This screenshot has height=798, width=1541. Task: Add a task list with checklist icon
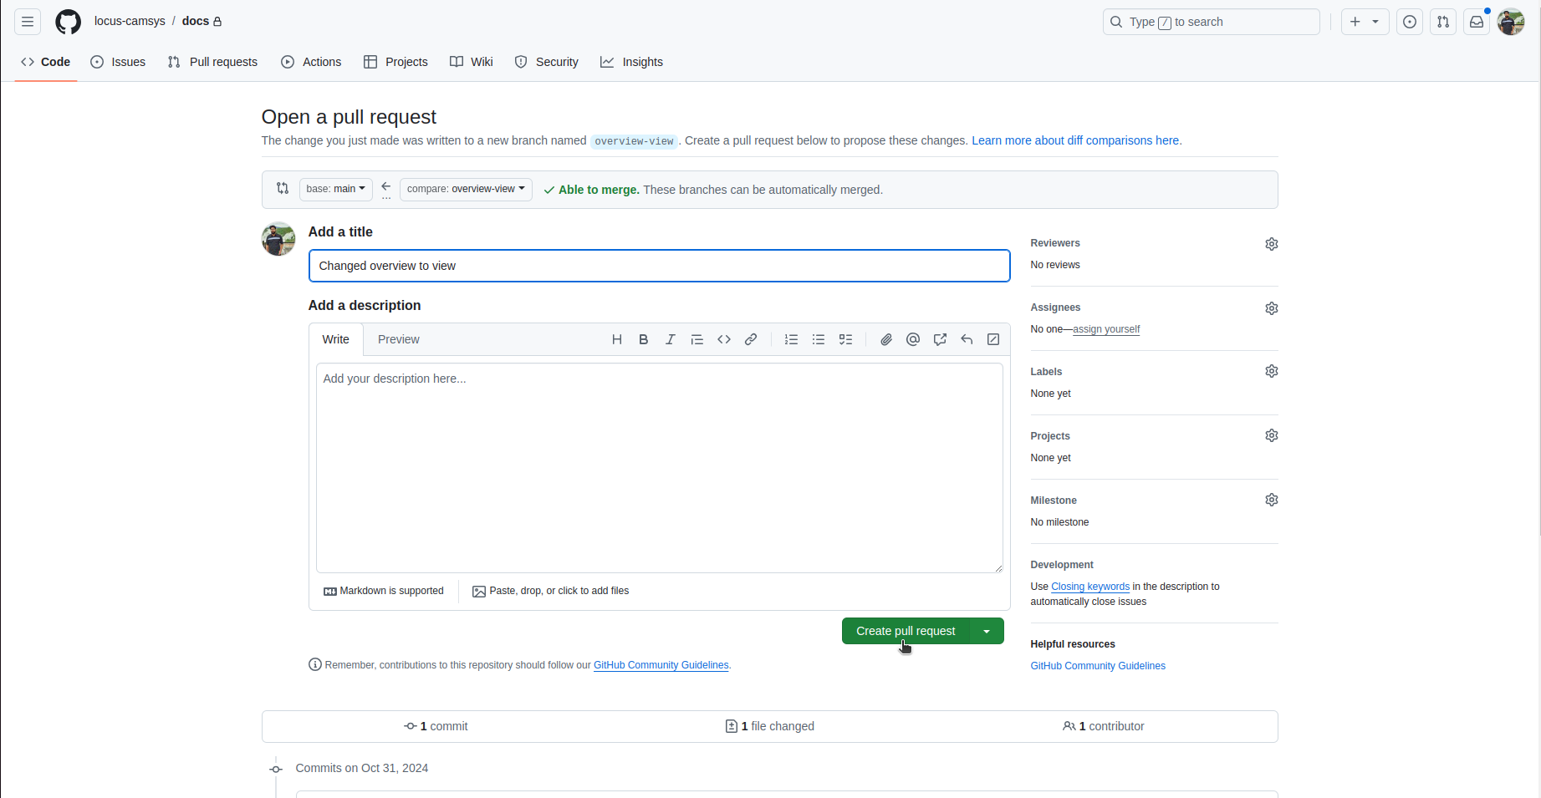(x=845, y=339)
